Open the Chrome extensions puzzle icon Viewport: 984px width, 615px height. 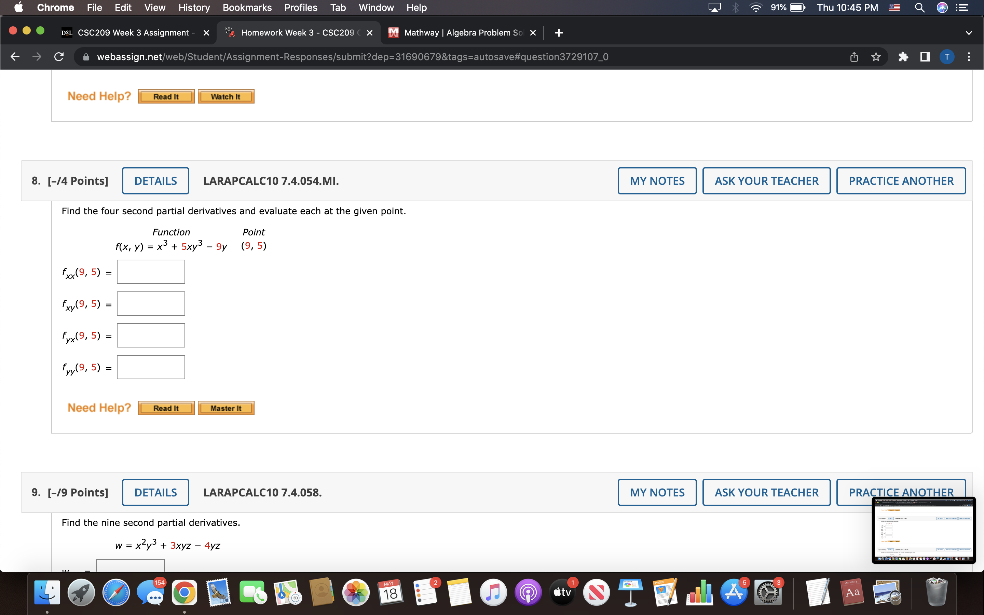pyautogui.click(x=903, y=56)
